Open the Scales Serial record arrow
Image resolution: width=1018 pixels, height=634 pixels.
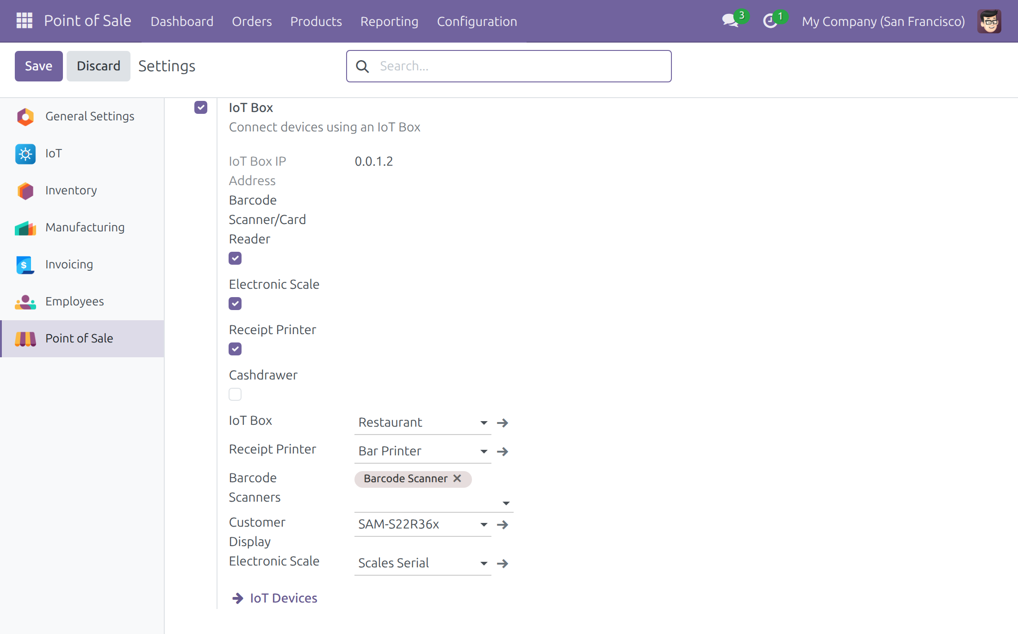pyautogui.click(x=503, y=564)
